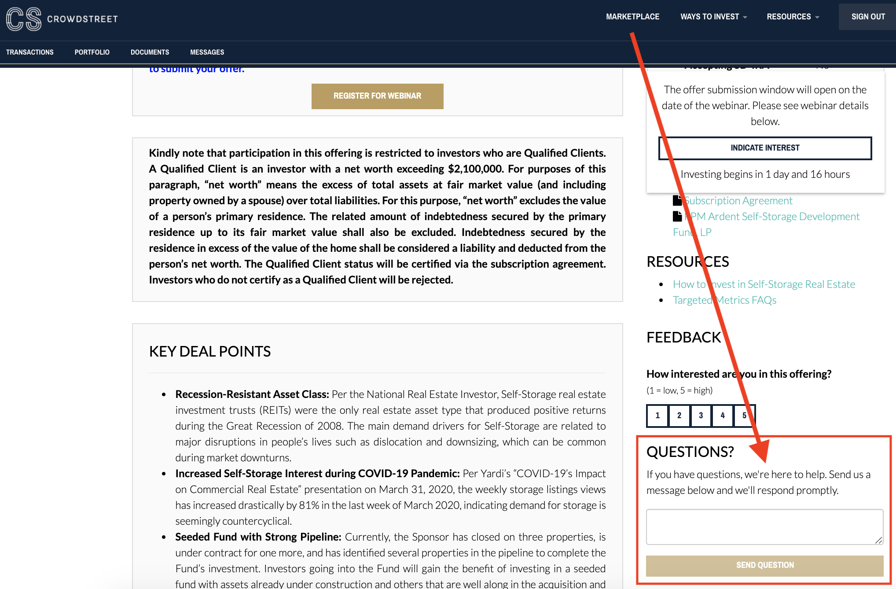The height and width of the screenshot is (589, 896).
Task: Click the CrowdStreet CS logo
Action: tap(62, 19)
